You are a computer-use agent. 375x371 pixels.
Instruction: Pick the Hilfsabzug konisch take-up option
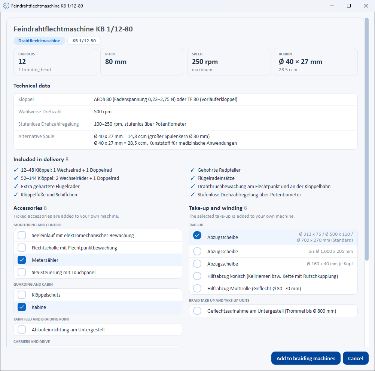click(x=197, y=276)
